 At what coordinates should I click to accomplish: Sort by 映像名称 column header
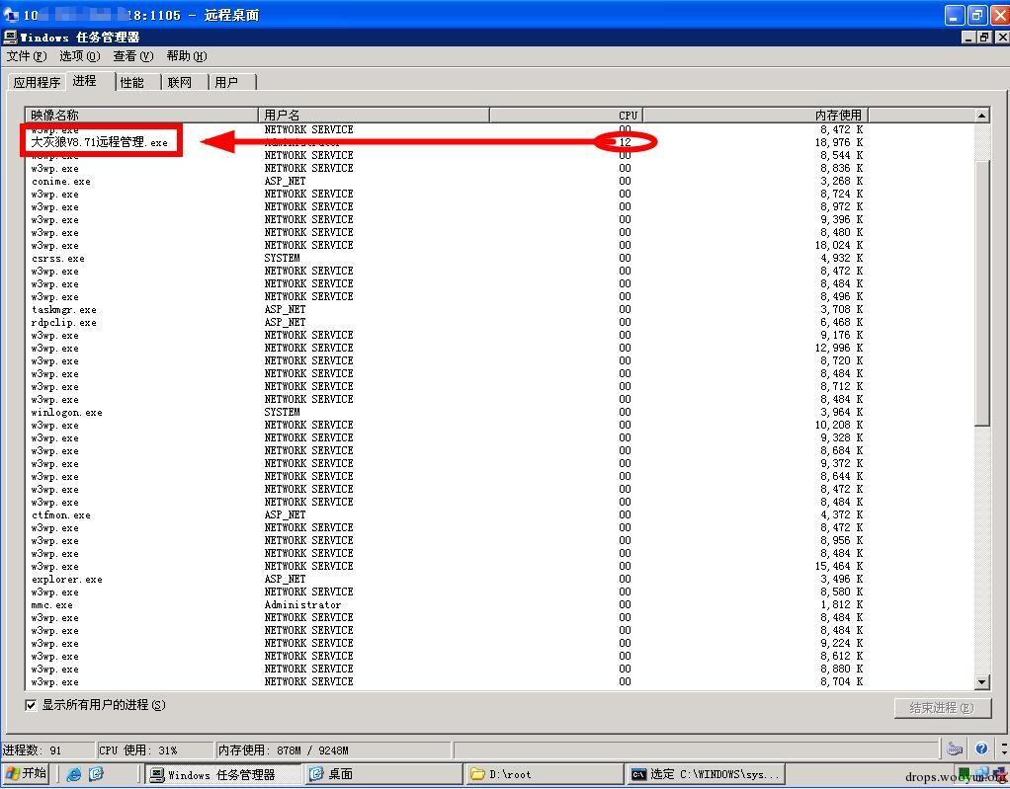[x=141, y=116]
